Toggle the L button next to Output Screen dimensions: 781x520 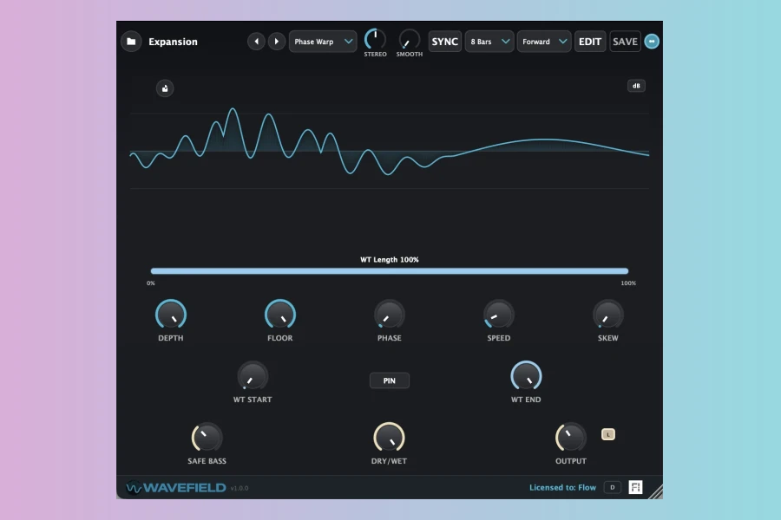click(x=608, y=434)
